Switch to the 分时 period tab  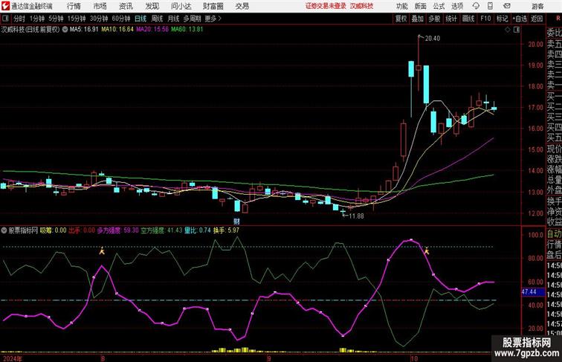(19, 19)
